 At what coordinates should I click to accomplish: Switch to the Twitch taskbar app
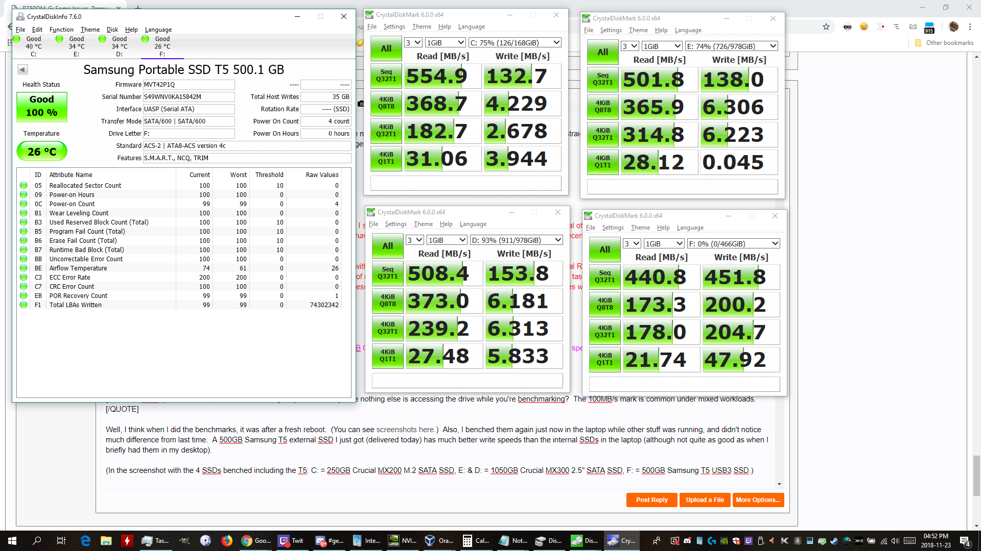(x=291, y=541)
